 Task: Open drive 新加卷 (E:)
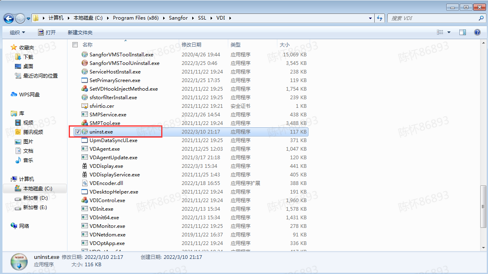coord(31,207)
